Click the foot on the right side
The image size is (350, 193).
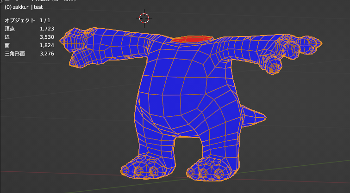pos(212,169)
